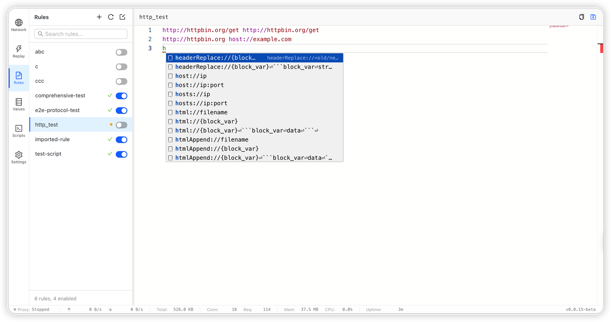Click the 8 rules, 4 enabled summary
The height and width of the screenshot is (322, 611).
55,299
